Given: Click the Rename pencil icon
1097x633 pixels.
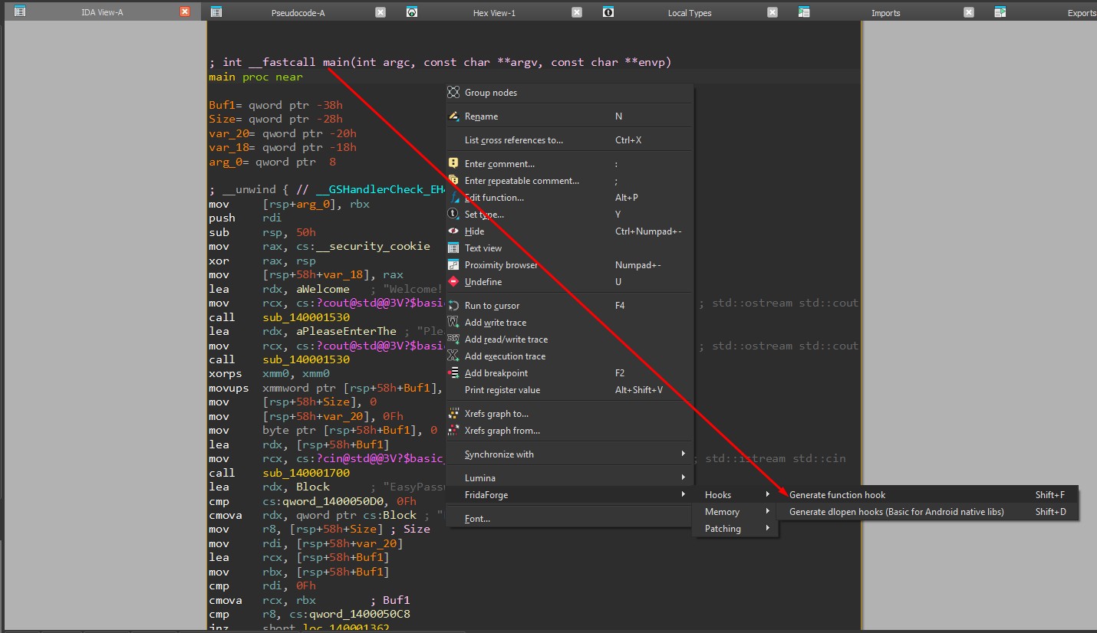Looking at the screenshot, I should 453,116.
